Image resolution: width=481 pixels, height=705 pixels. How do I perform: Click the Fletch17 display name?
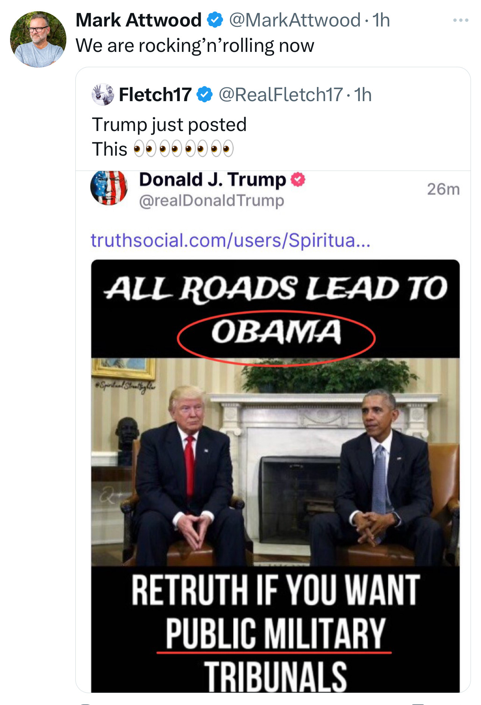[x=155, y=95]
